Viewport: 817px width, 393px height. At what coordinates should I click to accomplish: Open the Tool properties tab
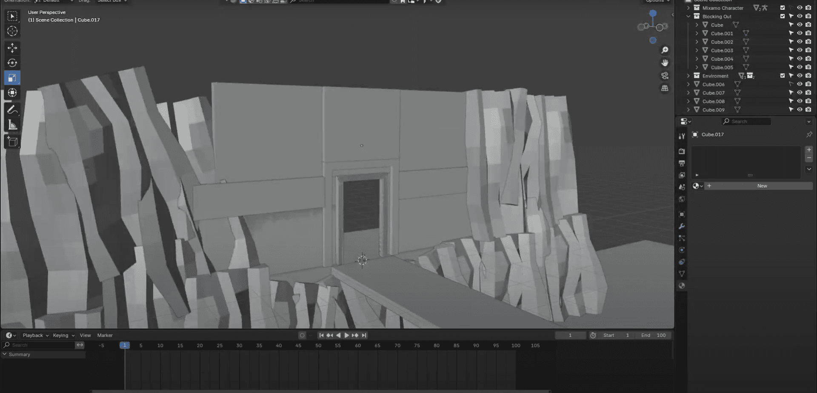pos(682,136)
